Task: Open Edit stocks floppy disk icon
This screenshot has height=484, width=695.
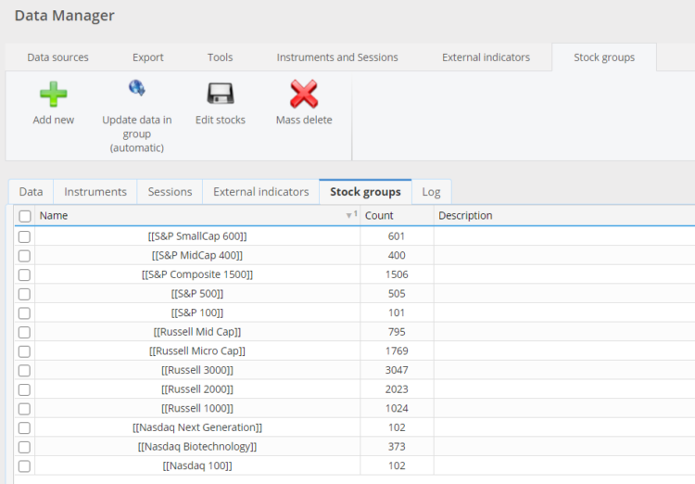Action: point(221,93)
